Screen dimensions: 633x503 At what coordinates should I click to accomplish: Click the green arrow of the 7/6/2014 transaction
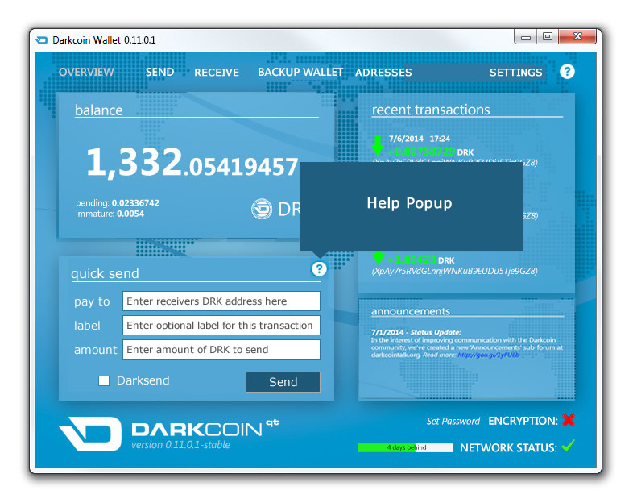(x=378, y=146)
